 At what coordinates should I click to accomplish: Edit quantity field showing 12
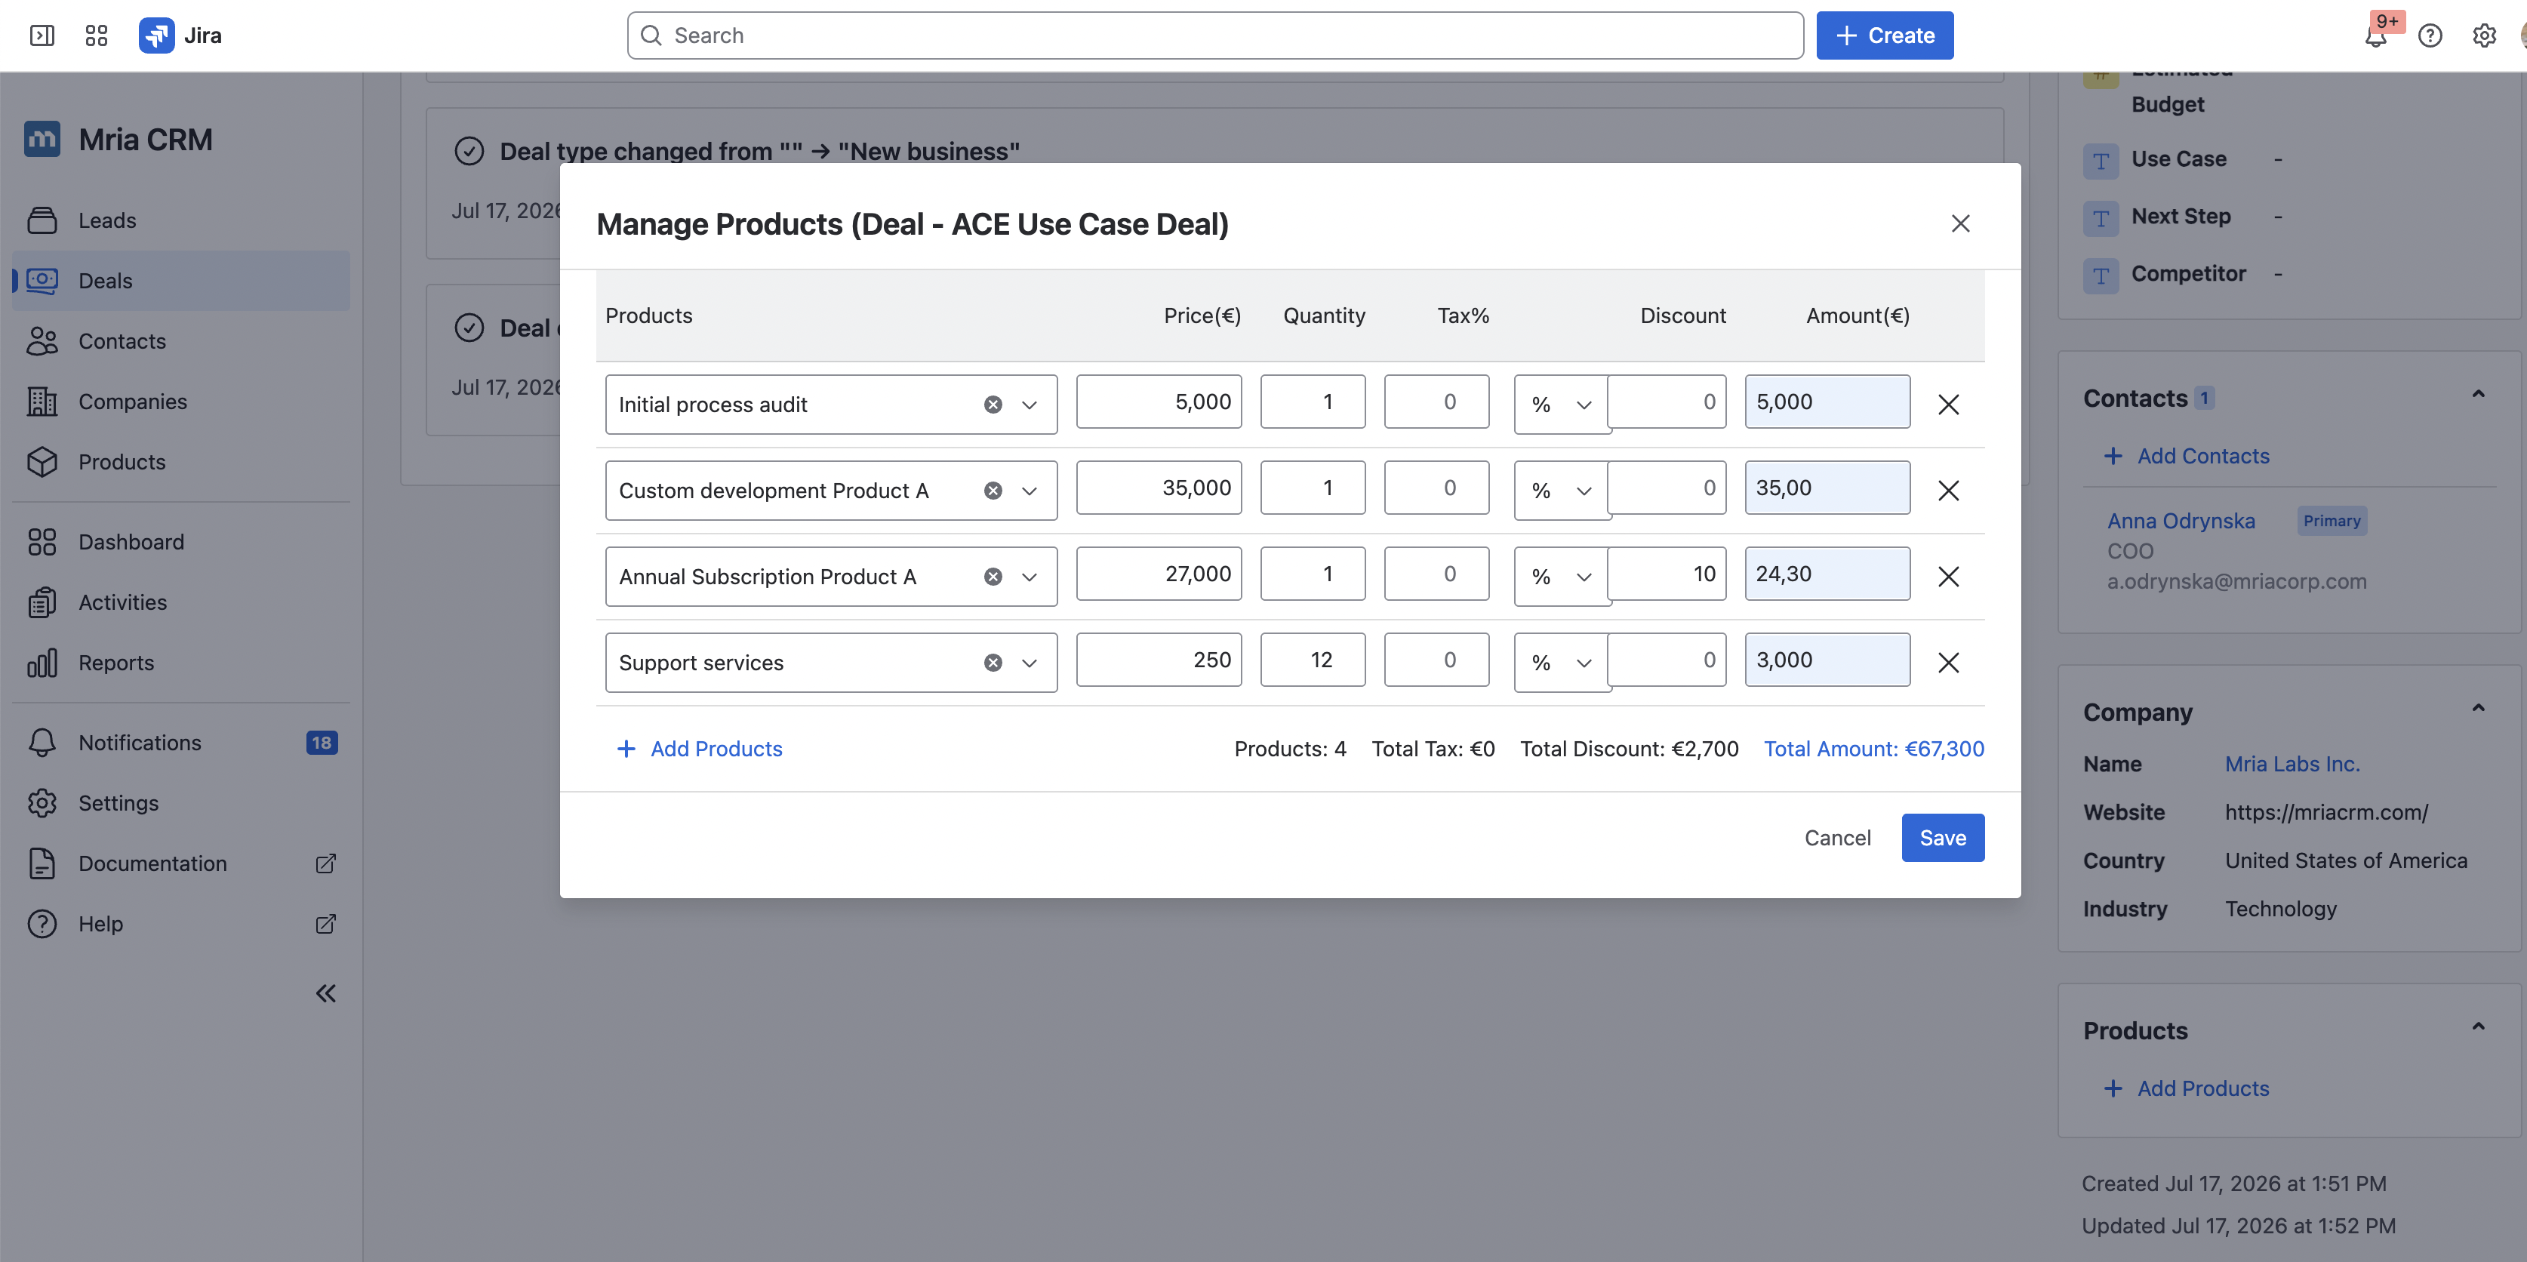pos(1313,660)
